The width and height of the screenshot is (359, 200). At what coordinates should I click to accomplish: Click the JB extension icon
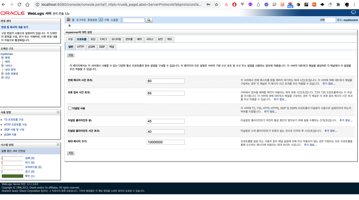(x=306, y=4)
